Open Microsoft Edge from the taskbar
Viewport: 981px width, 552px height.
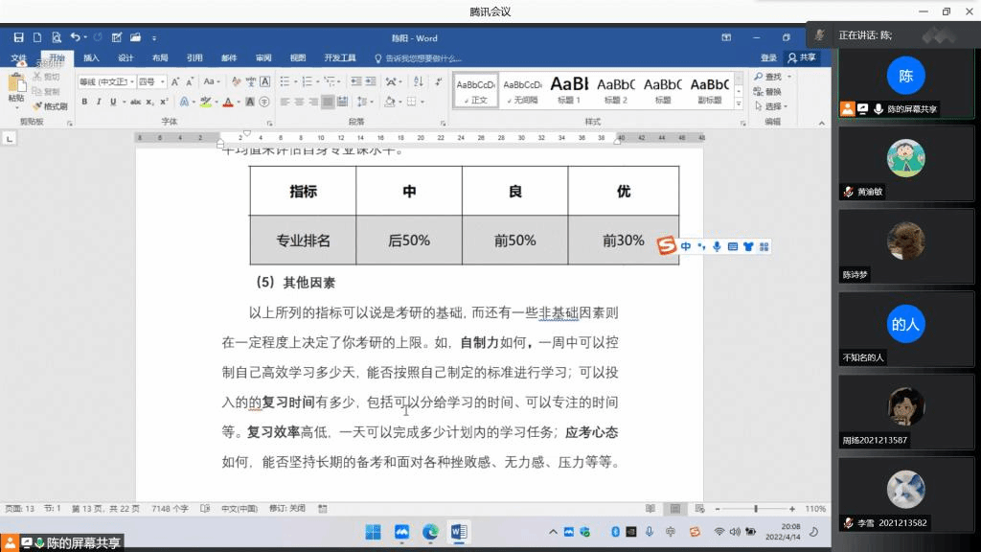[x=430, y=532]
